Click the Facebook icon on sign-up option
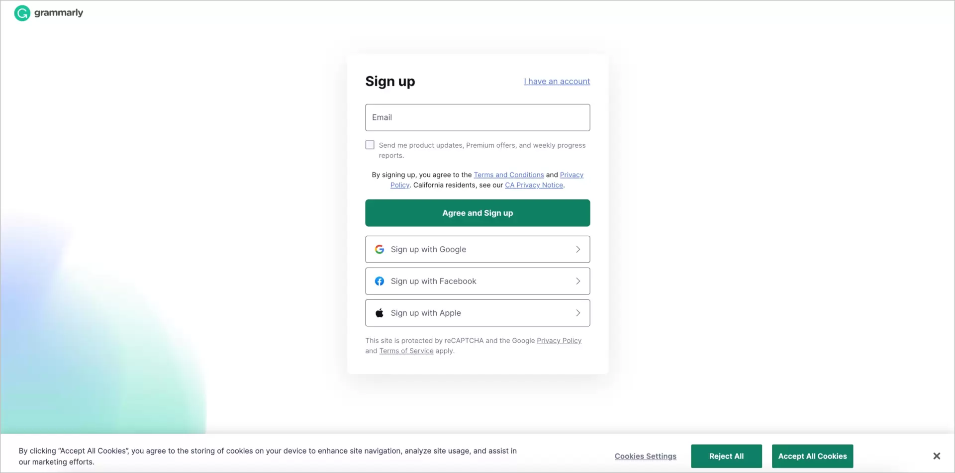 (380, 281)
